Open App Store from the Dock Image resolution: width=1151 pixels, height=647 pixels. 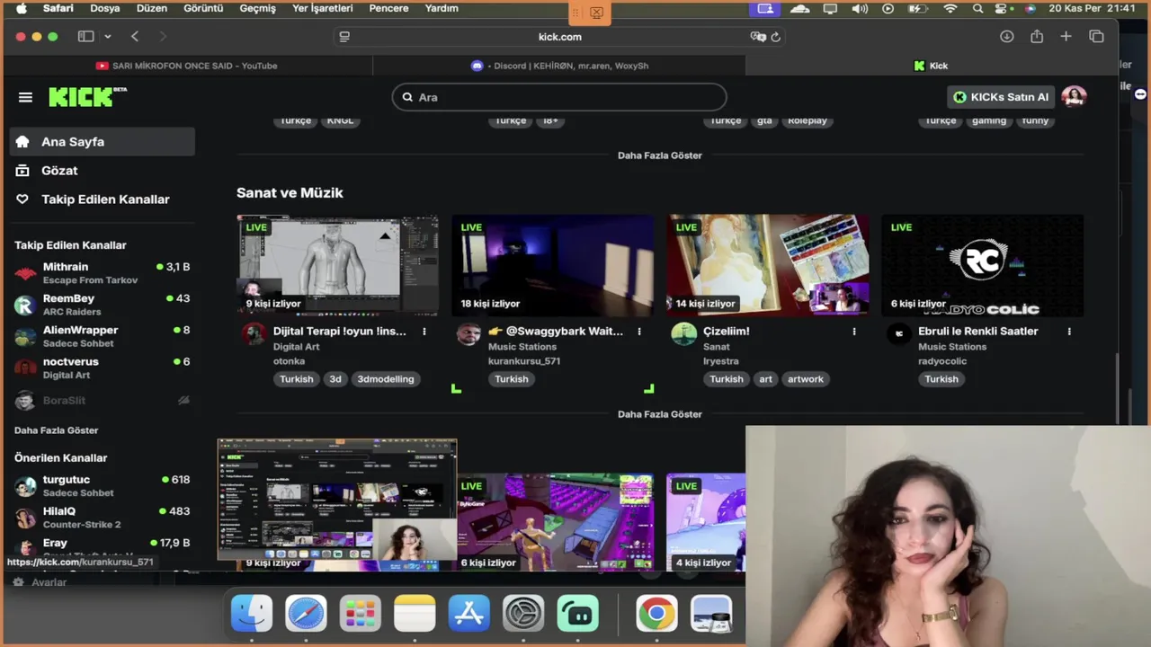(469, 615)
